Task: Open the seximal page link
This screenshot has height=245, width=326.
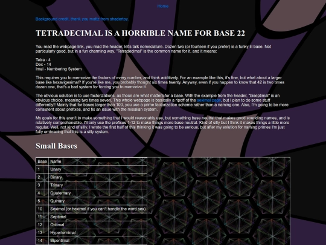Action: tap(209, 100)
